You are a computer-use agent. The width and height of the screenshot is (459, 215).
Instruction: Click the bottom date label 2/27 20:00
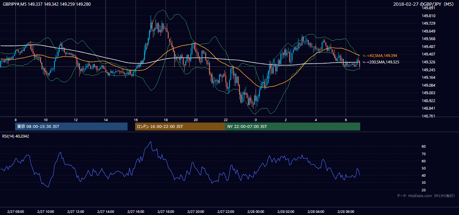(x=195, y=212)
